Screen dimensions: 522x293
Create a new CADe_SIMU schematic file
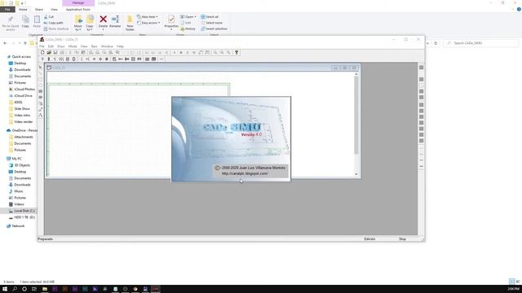tap(42, 52)
